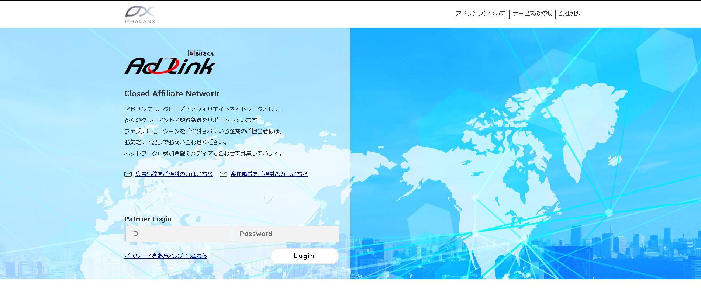This screenshot has width=701, height=294.
Task: Focus the Password input field
Action: (x=286, y=234)
